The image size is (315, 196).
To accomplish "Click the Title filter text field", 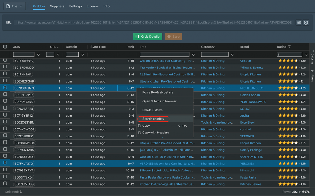I will [x=164, y=55].
